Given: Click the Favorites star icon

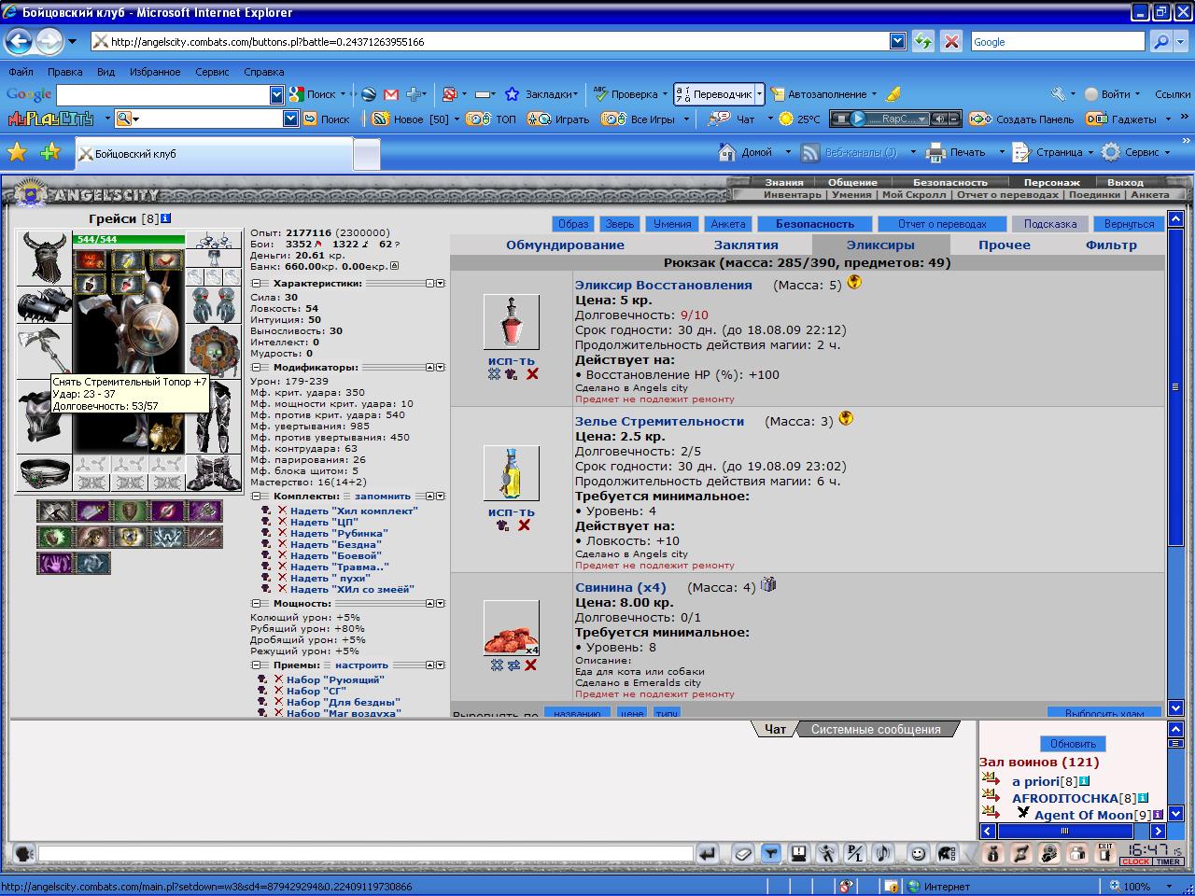Looking at the screenshot, I should [x=17, y=151].
